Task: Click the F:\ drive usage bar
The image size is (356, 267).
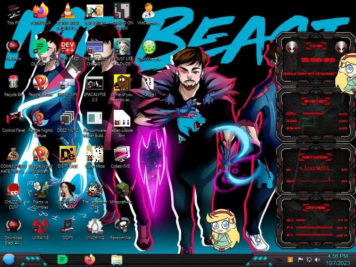Action: click(314, 227)
